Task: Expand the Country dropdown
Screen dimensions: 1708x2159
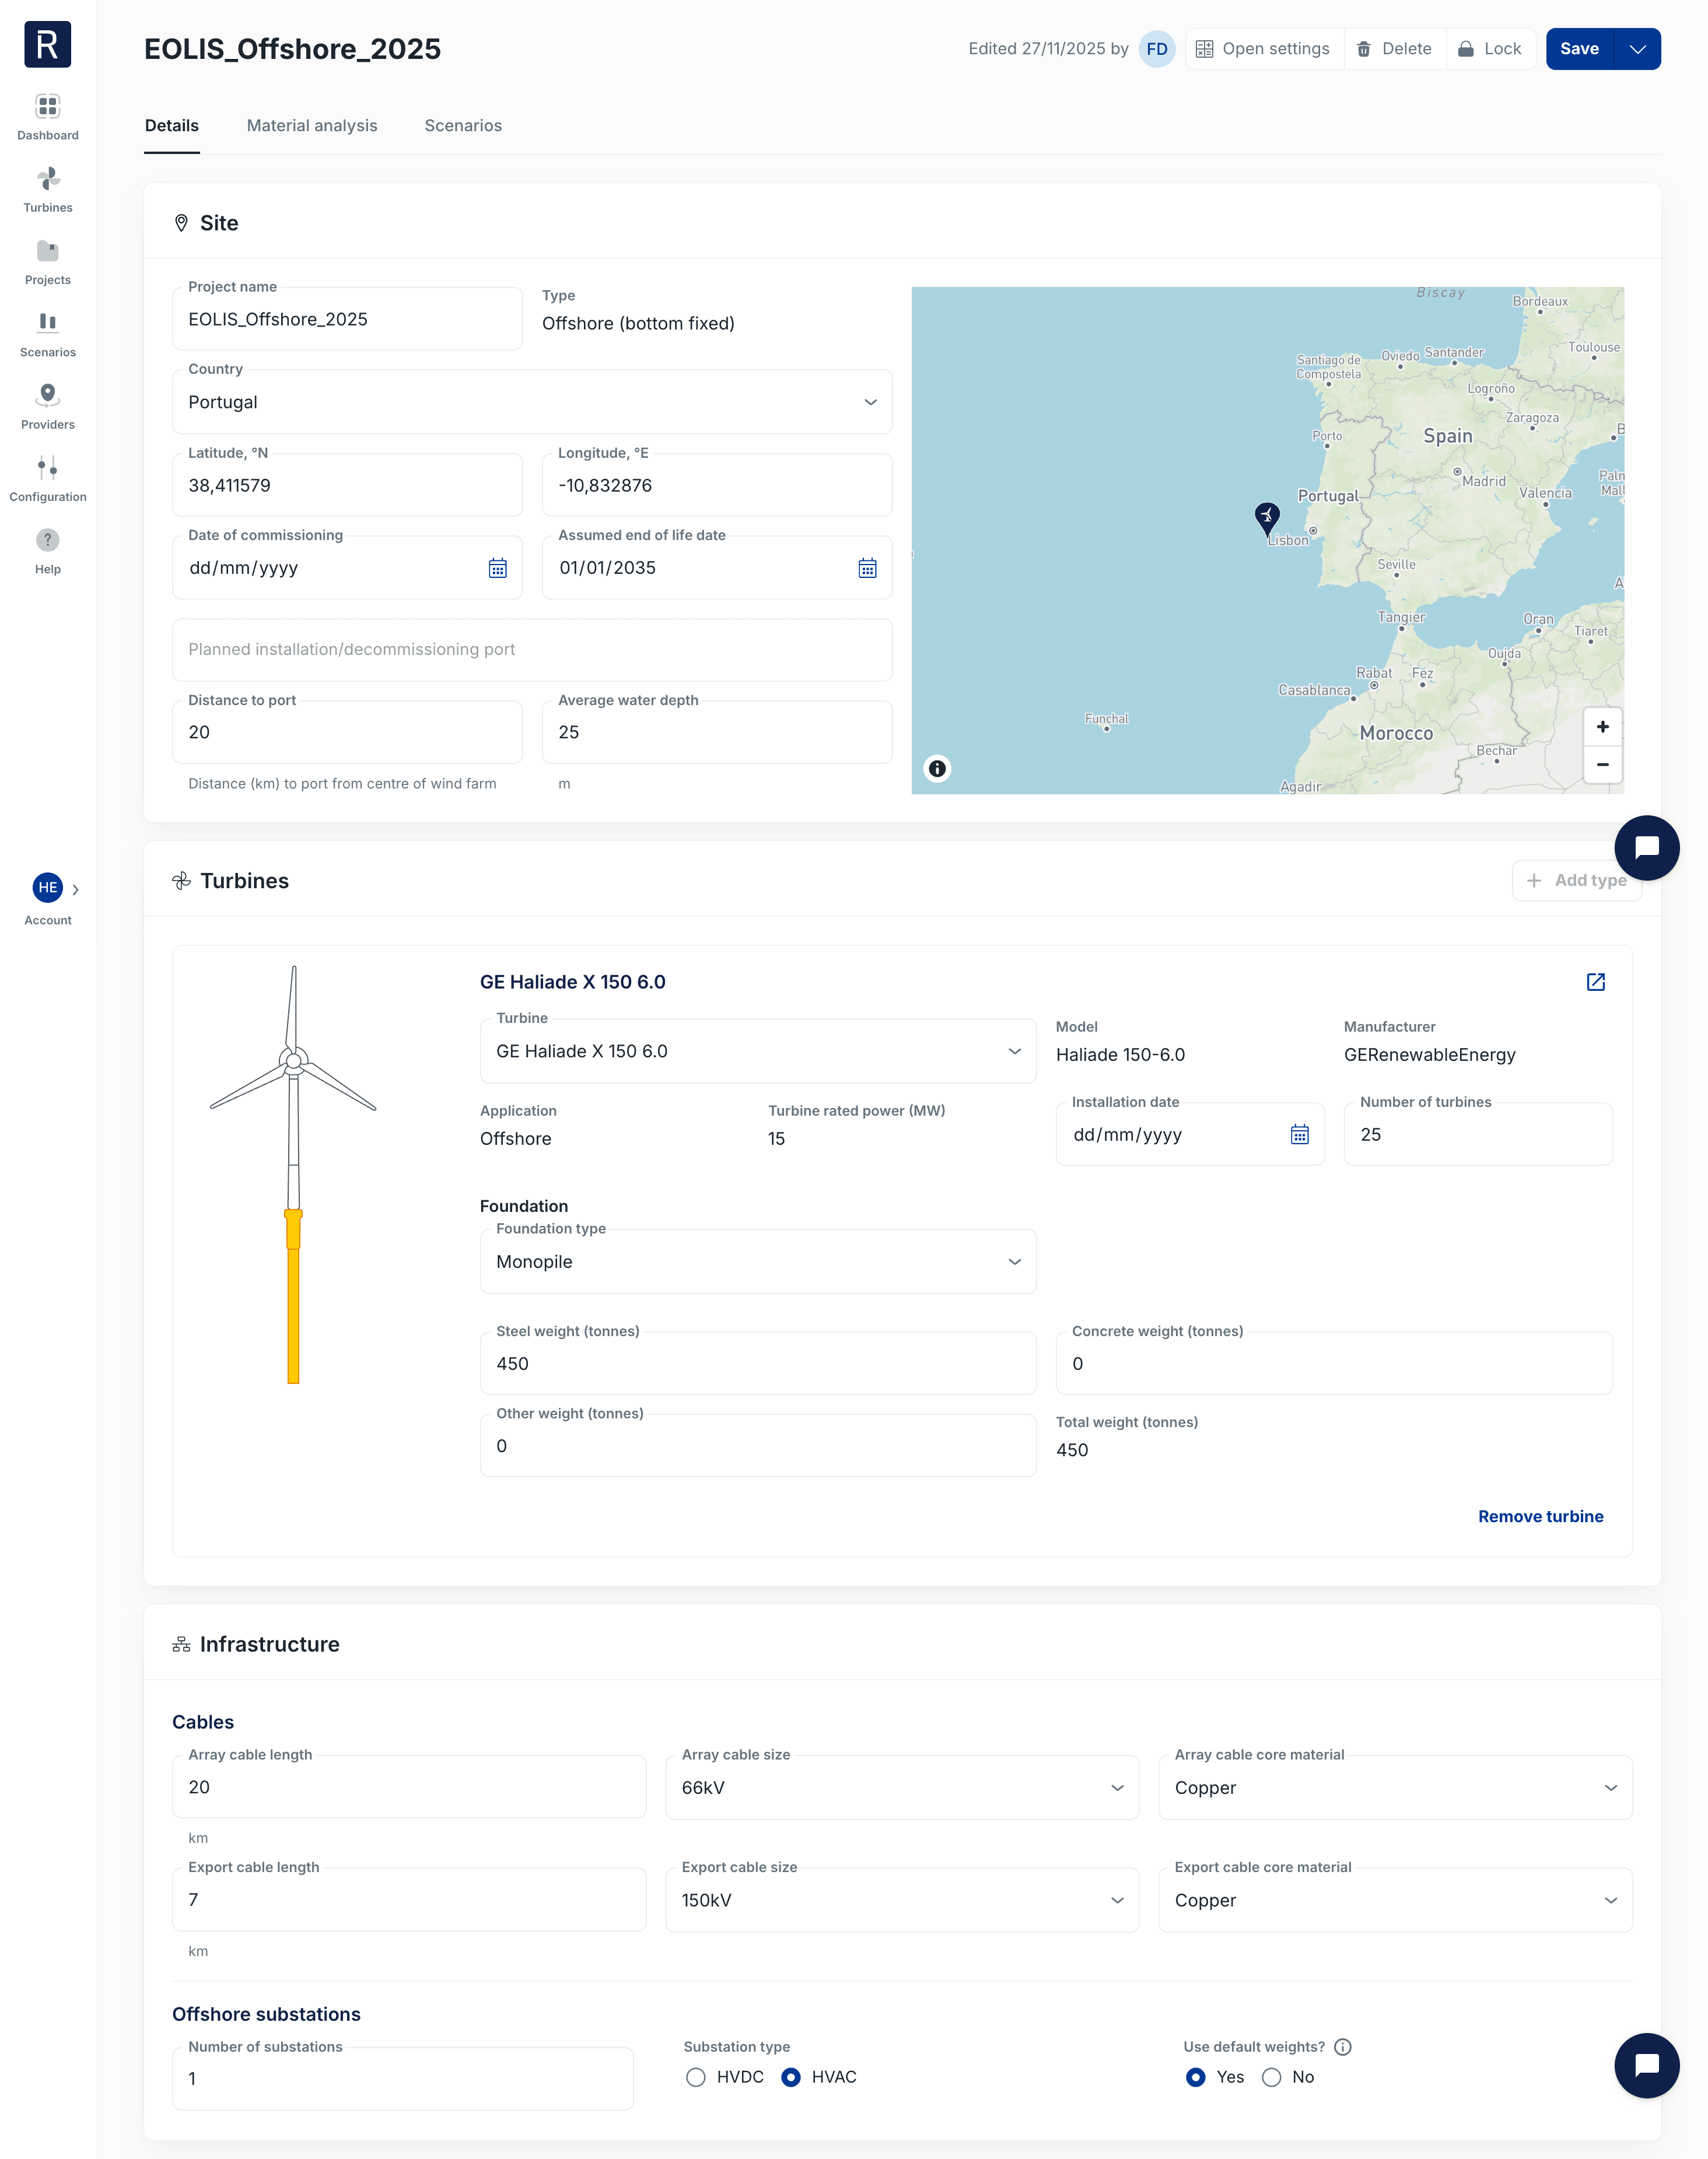Action: coord(870,402)
